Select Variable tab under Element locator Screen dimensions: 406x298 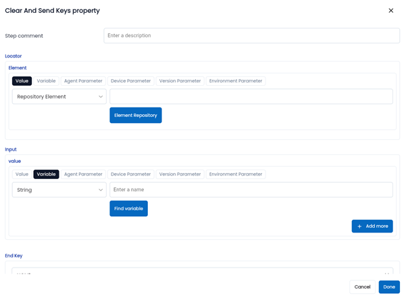[46, 81]
